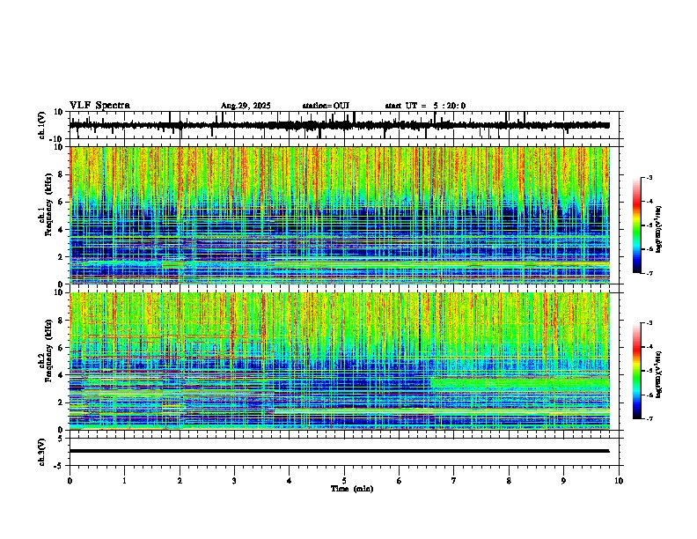
Task: Click the "-3" label on ch.1 colorbar
Action: [x=649, y=177]
